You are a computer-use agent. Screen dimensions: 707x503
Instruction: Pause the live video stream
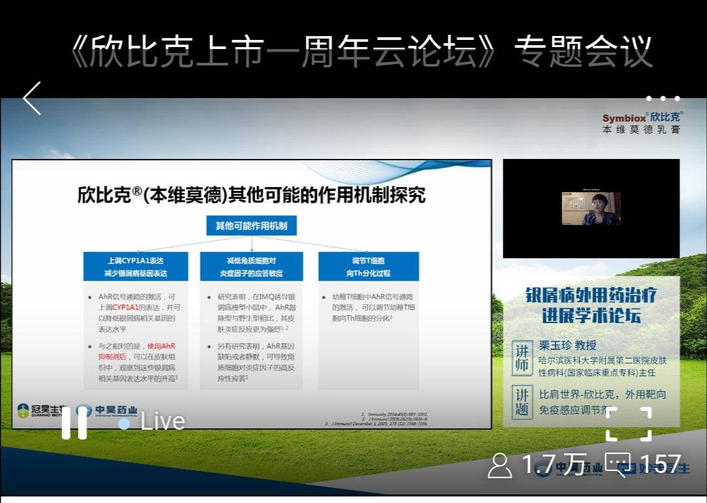[x=74, y=422]
